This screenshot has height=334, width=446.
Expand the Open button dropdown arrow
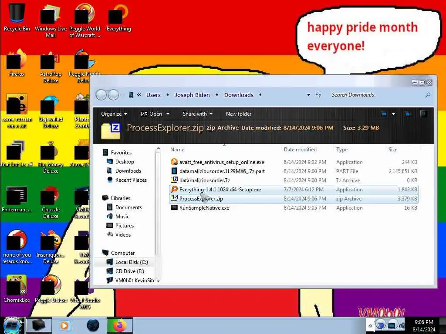click(168, 114)
